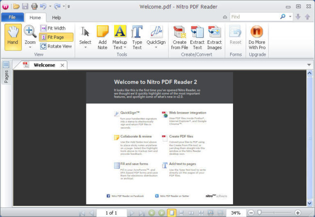Viewport: 315px width, 217px height.
Task: Click the Find previous up arrow
Action: (307, 17)
